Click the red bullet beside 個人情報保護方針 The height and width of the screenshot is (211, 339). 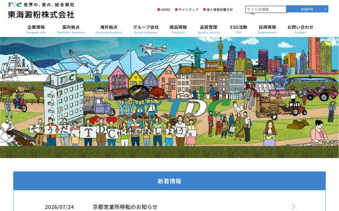(x=204, y=9)
